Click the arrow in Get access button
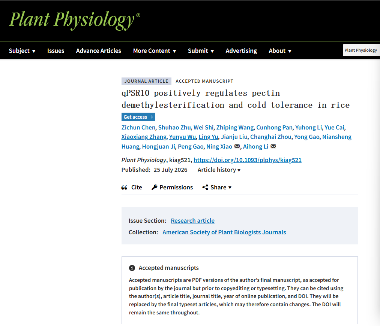The image size is (380, 326). (x=152, y=117)
